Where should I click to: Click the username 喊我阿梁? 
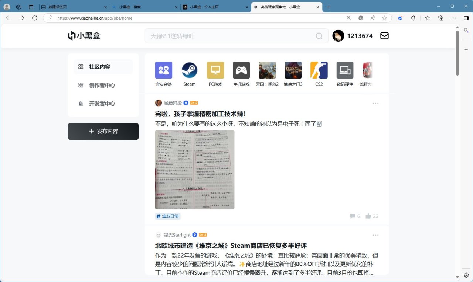[x=173, y=103]
